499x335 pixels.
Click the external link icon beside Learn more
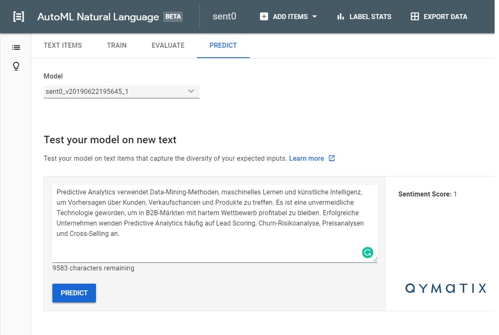coord(331,158)
